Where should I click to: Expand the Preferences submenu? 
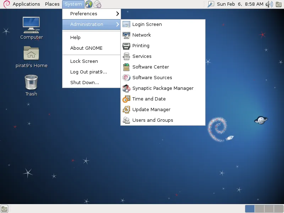pos(92,14)
